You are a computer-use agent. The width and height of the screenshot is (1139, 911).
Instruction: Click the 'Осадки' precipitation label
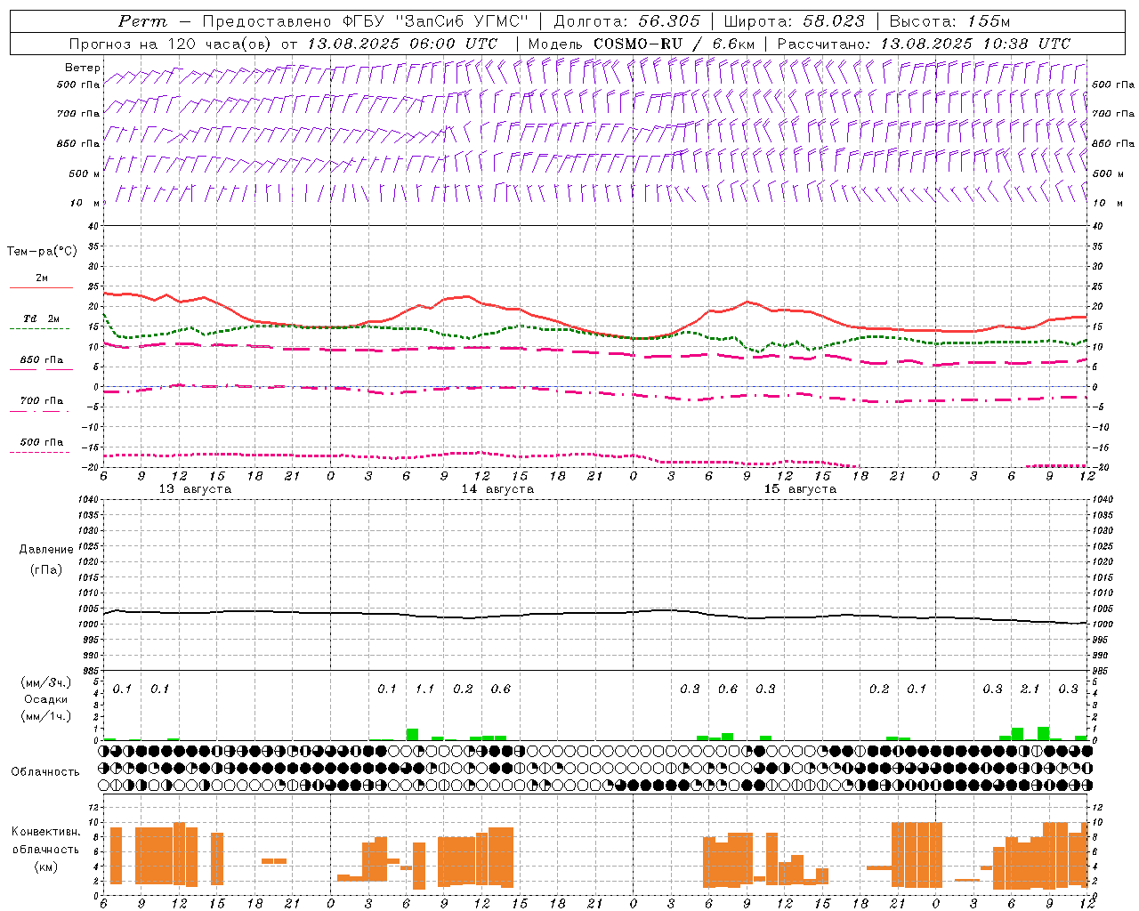point(45,699)
